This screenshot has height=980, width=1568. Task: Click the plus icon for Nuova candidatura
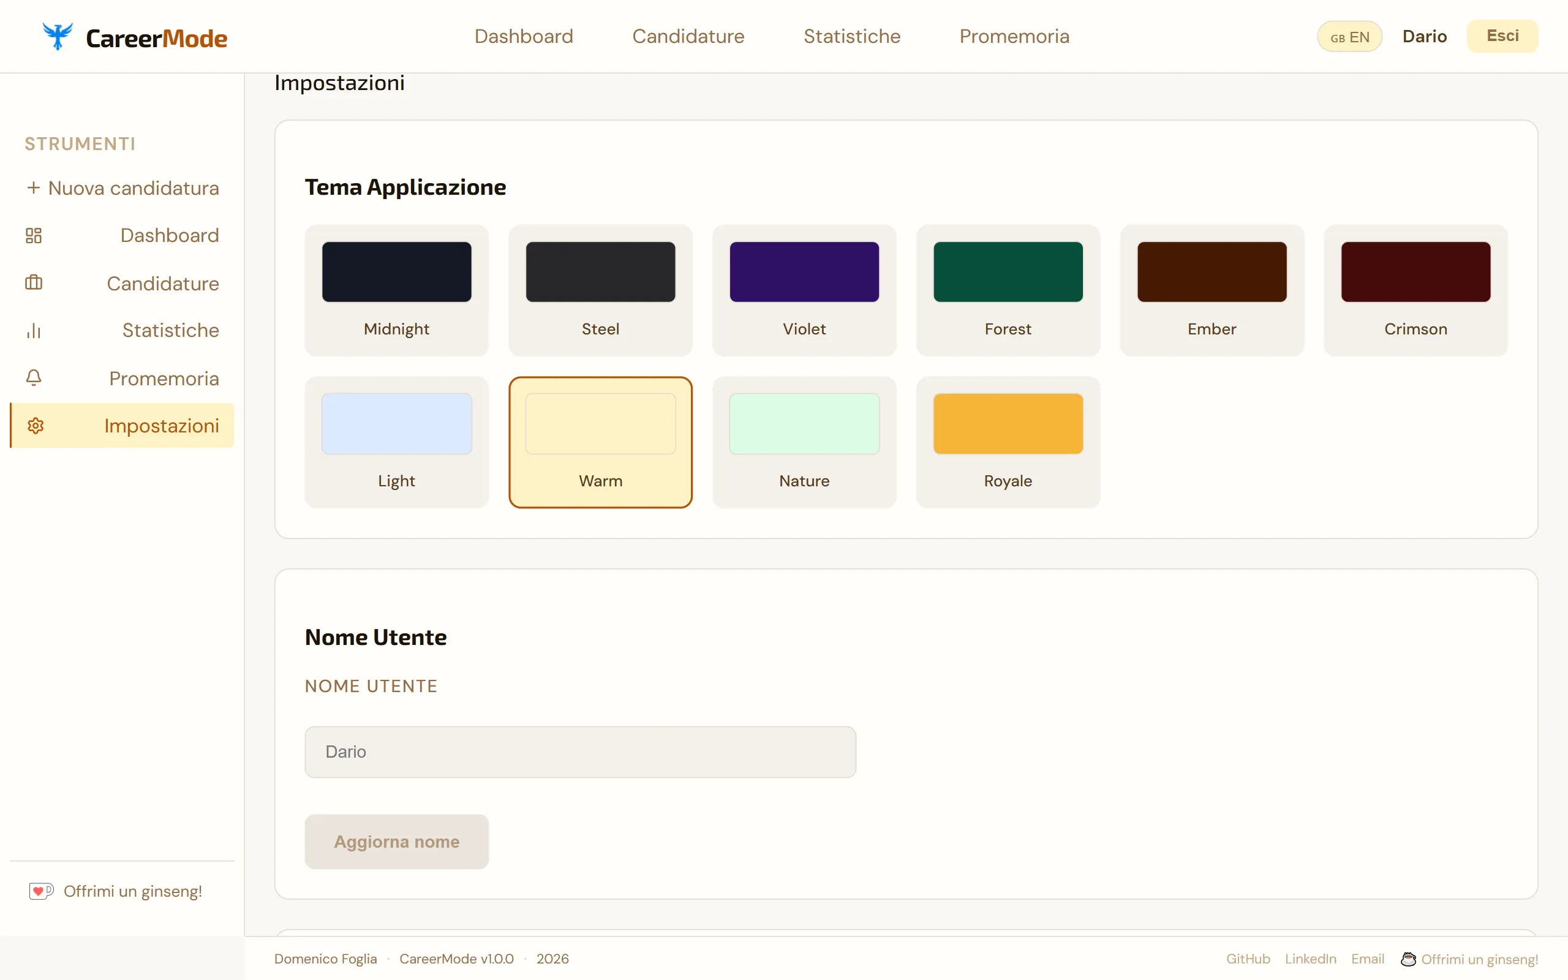click(x=34, y=188)
